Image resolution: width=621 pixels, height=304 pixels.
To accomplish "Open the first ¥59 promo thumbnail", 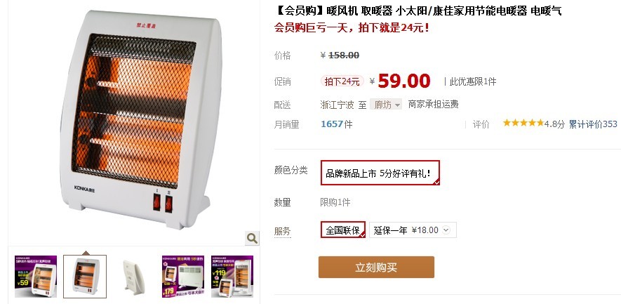I will point(36,276).
